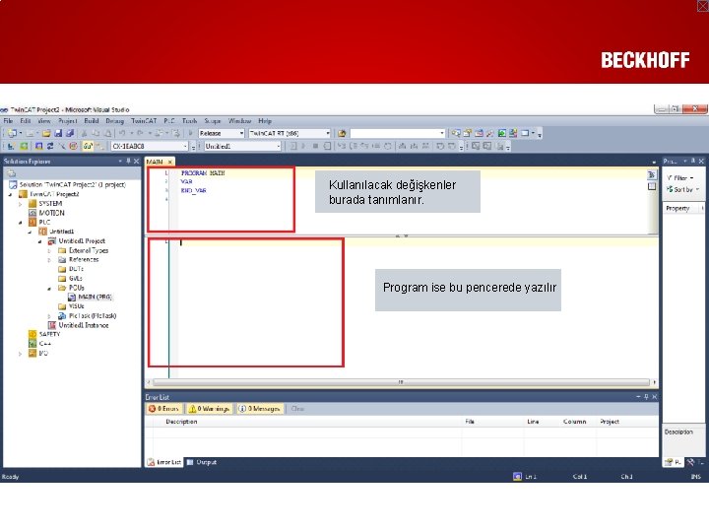Screen dimensions: 709x532
Task: Click the Solution Explorer properties icon
Action: point(11,173)
